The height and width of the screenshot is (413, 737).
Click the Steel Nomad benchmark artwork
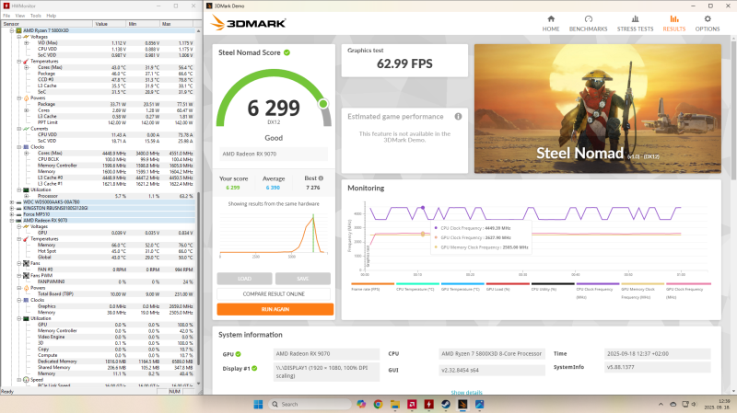pyautogui.click(x=597, y=109)
